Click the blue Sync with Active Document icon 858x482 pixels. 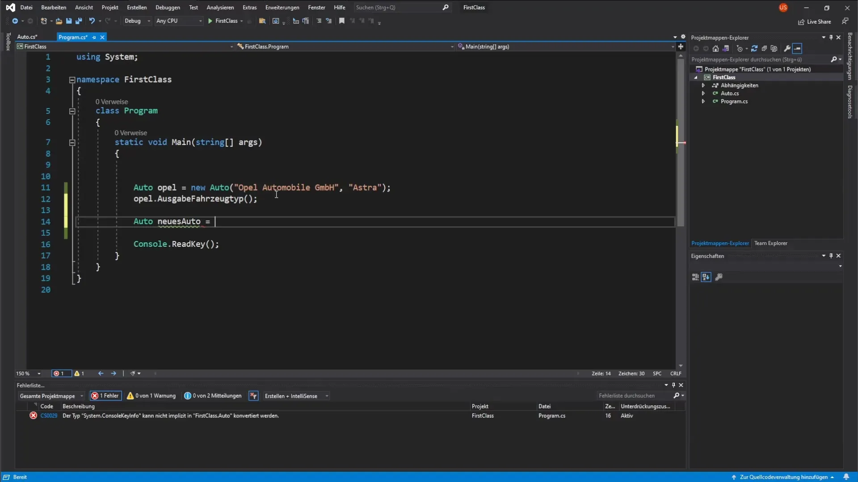(754, 49)
